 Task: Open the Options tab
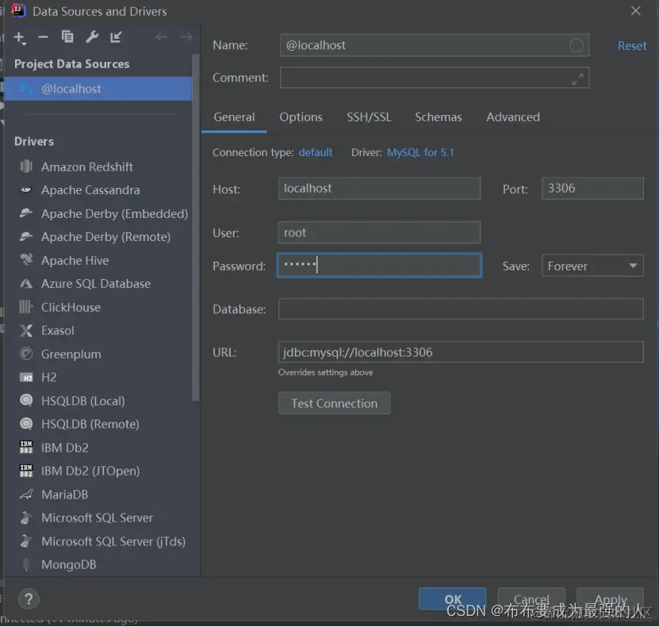tap(301, 117)
